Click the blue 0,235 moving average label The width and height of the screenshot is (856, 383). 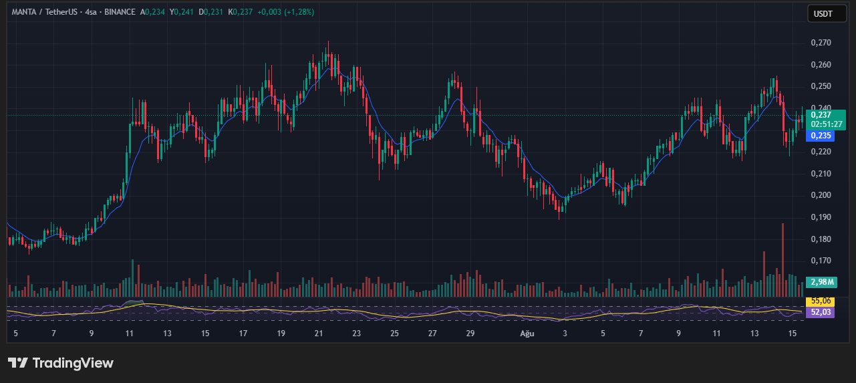click(821, 136)
